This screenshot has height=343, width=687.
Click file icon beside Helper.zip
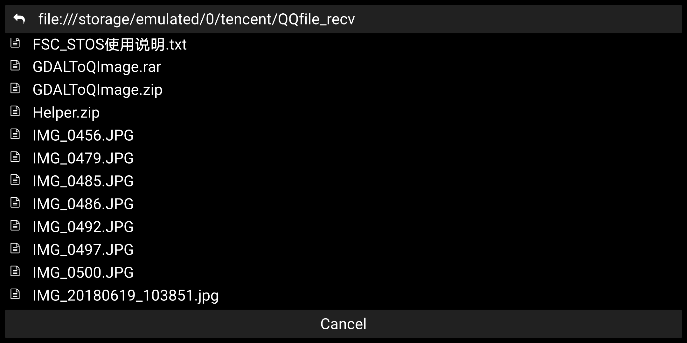(x=15, y=111)
